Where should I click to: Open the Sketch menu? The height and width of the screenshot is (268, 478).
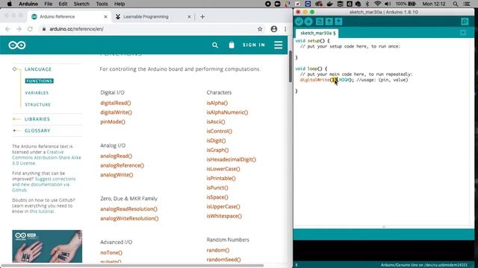[81, 4]
